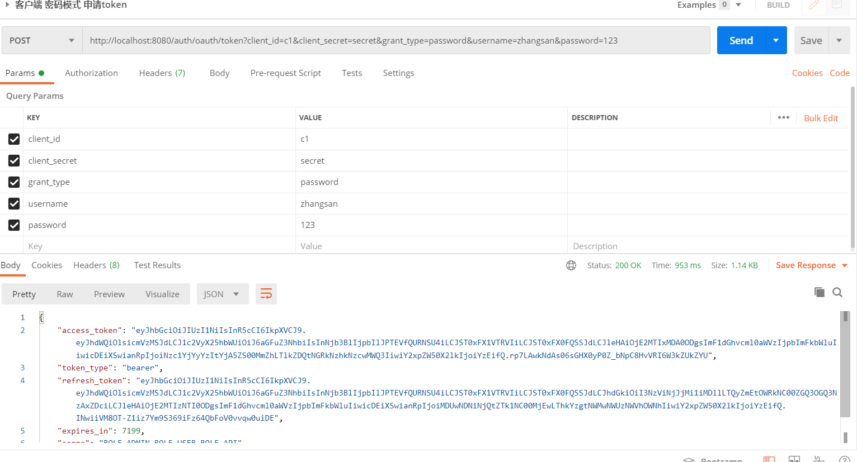The height and width of the screenshot is (462, 857).
Task: Click into the request URL field
Action: (396, 40)
